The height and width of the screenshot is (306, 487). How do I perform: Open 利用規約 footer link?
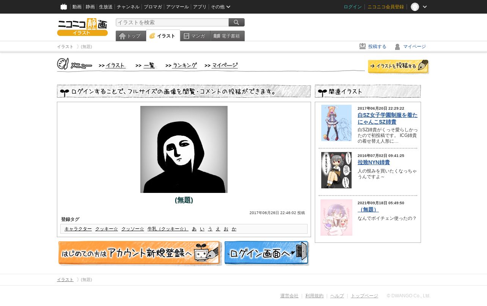tap(314, 296)
